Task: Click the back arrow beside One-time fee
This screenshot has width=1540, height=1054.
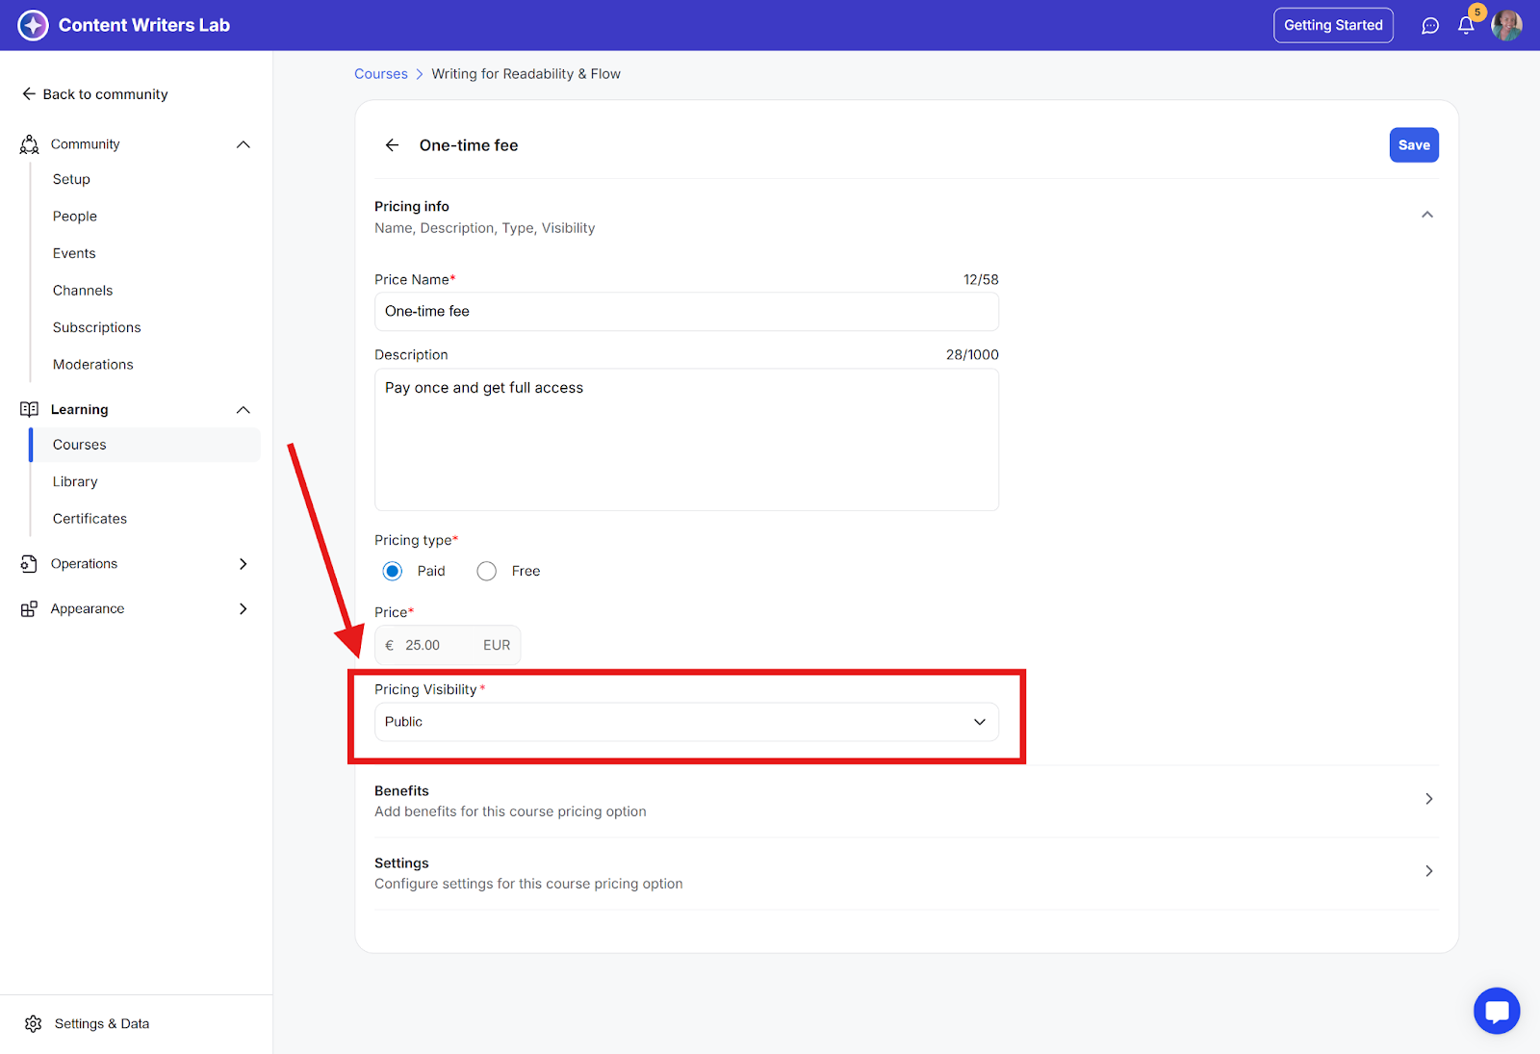Action: point(392,145)
